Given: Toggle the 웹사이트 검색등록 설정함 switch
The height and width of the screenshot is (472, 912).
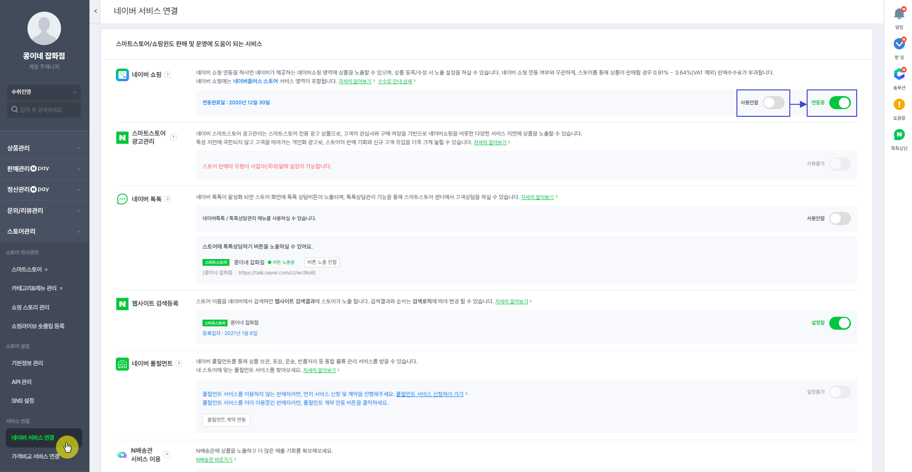Looking at the screenshot, I should 840,323.
